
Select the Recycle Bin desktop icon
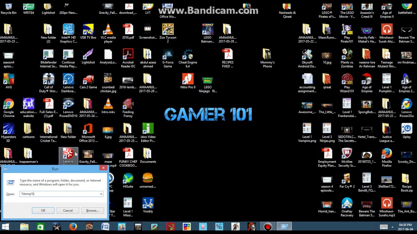tap(9, 9)
